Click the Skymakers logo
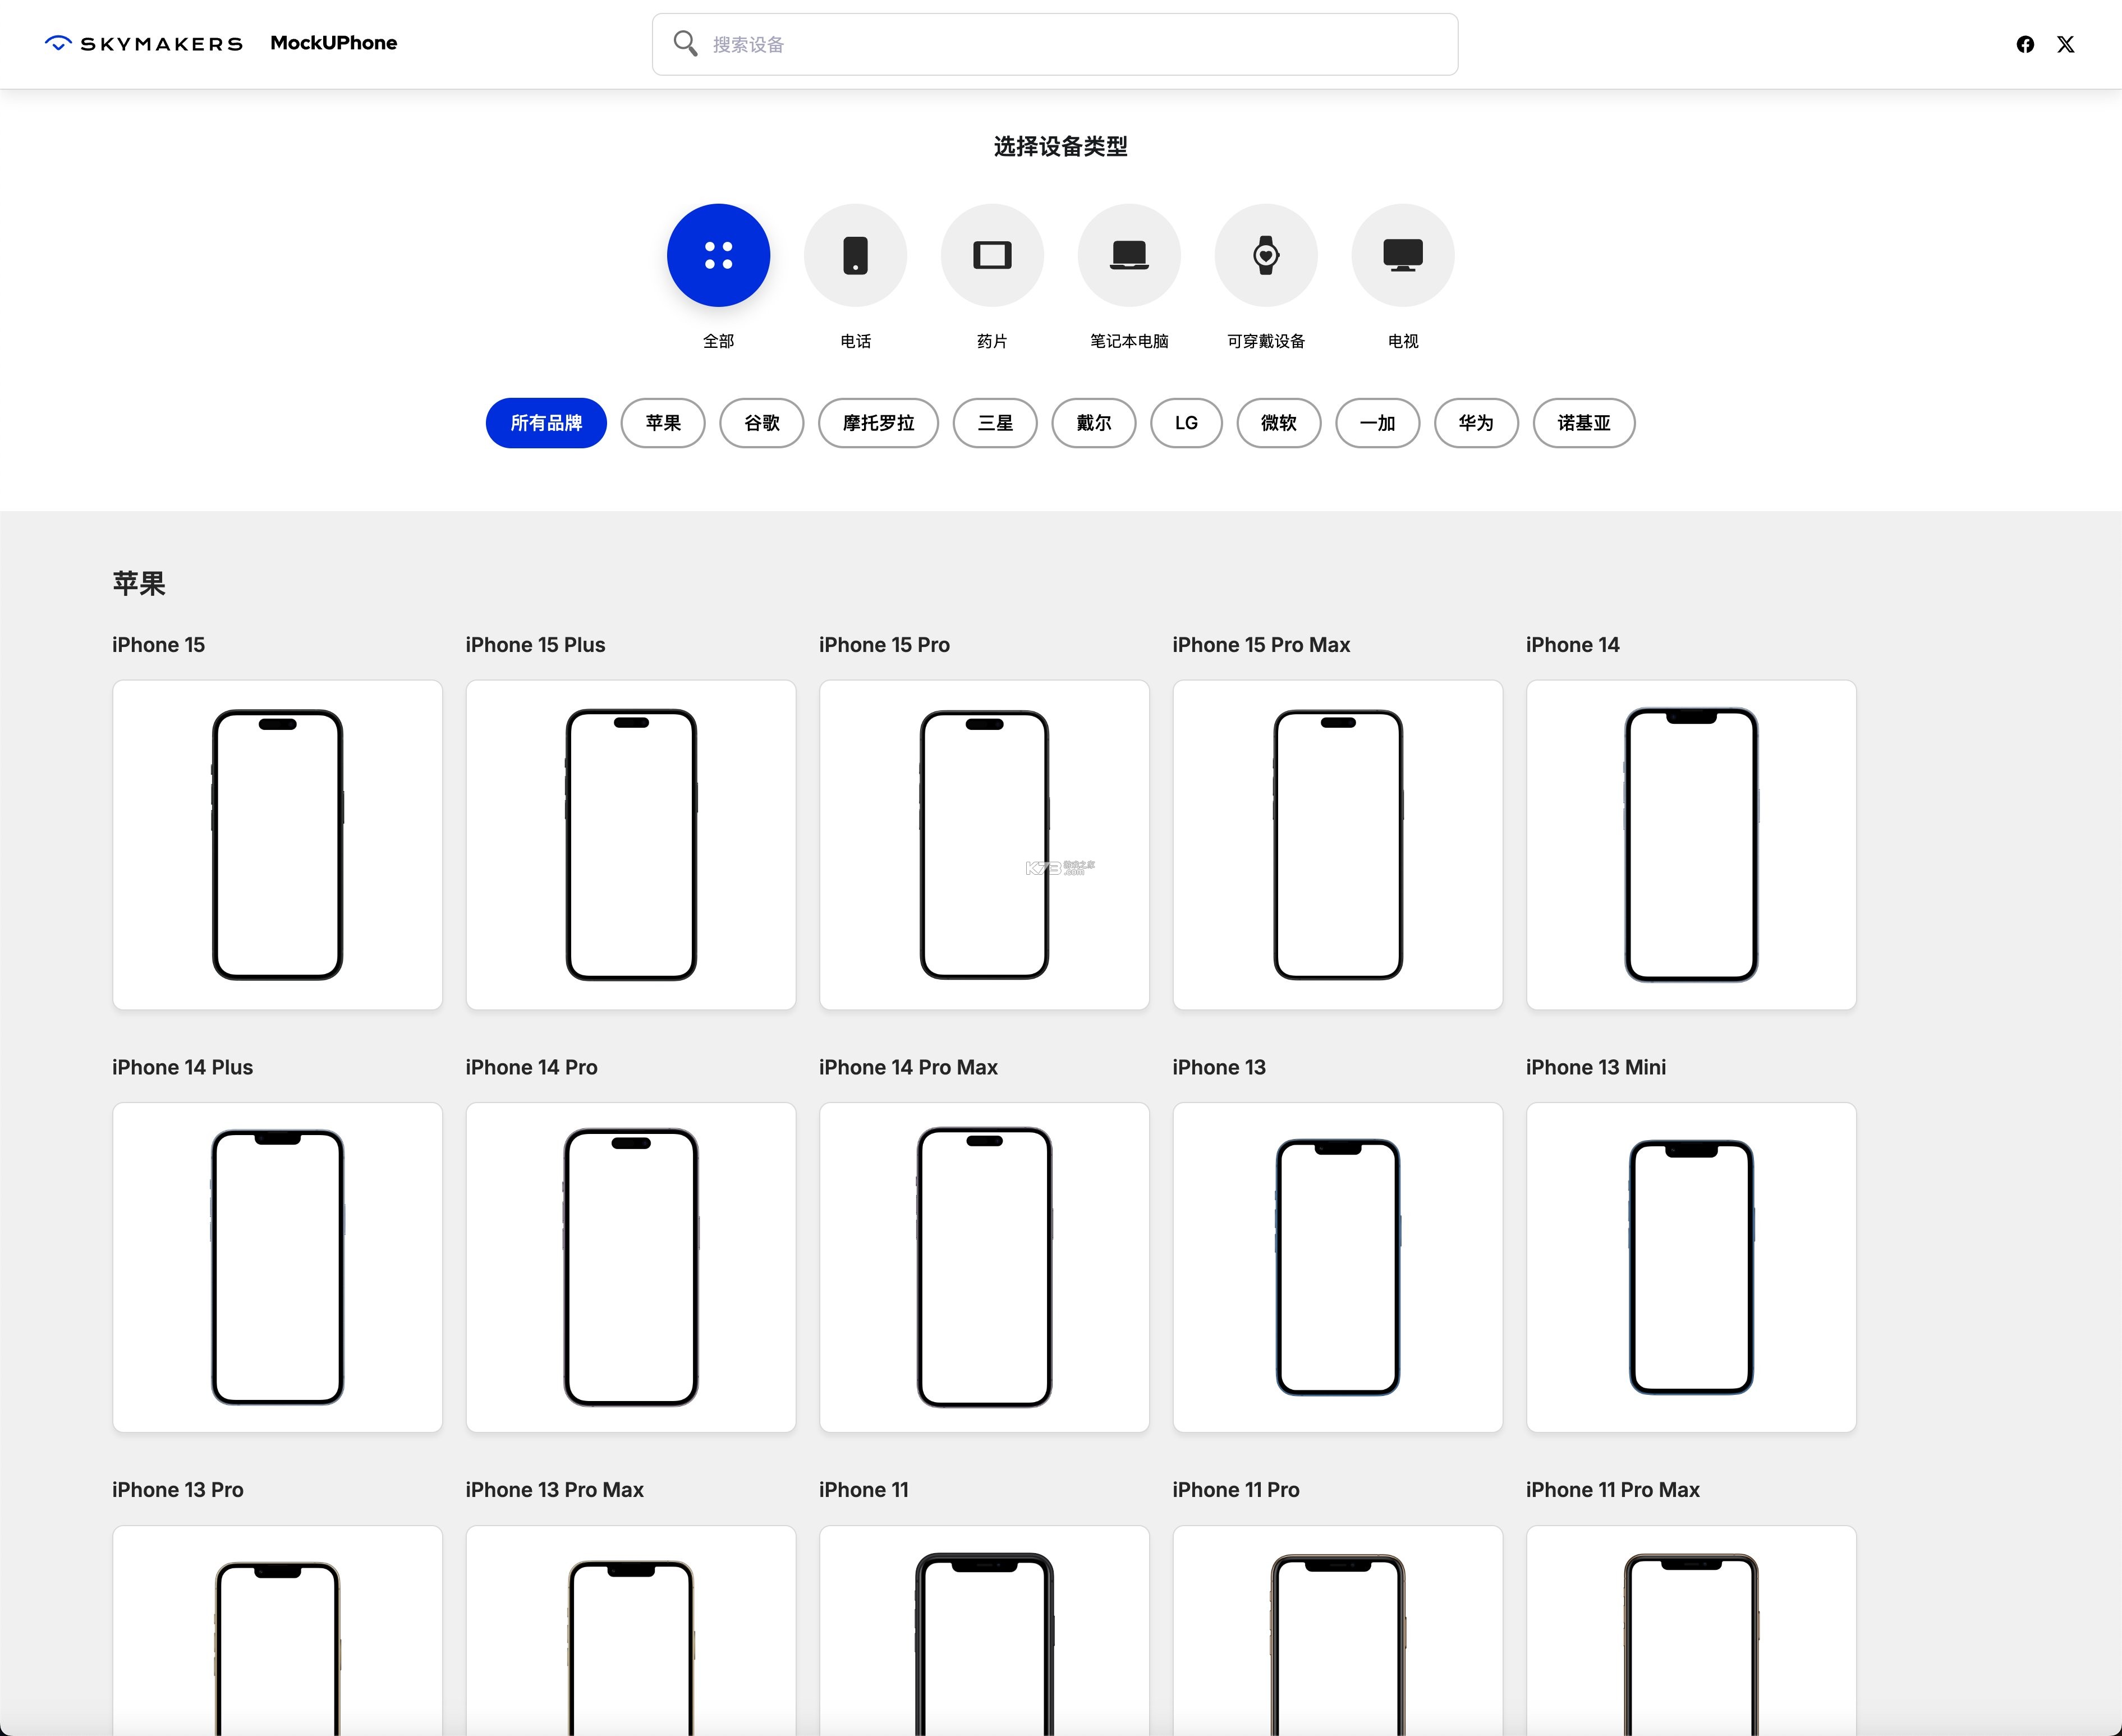The width and height of the screenshot is (2122, 1736). 144,43
